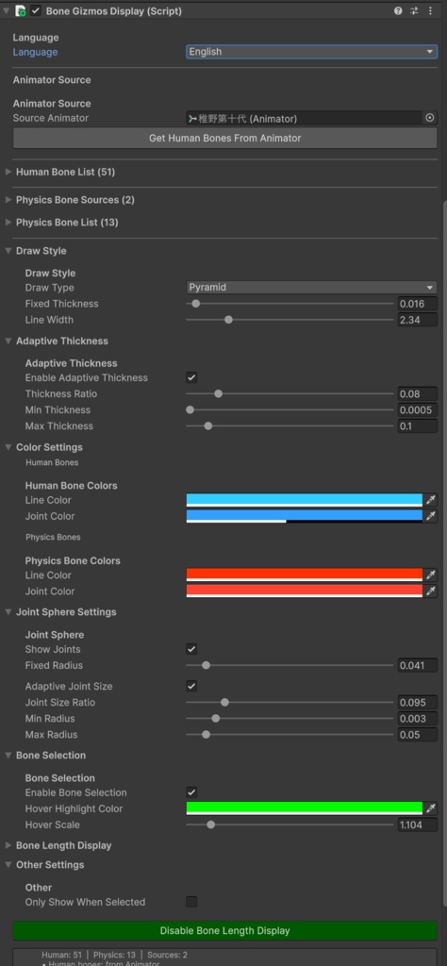
Task: Click the blue Language property label
Action: point(35,52)
